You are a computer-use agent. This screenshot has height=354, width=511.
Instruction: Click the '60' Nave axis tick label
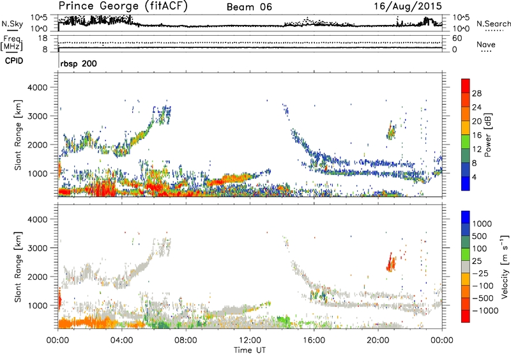(x=457, y=38)
